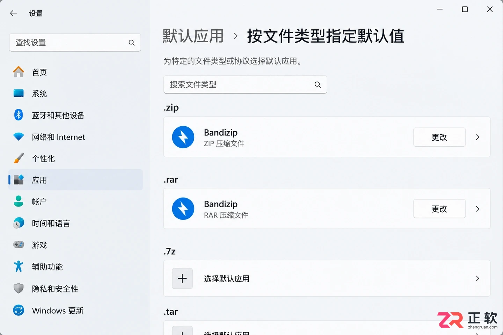Go to 个性化 settings
Image resolution: width=503 pixels, height=335 pixels.
point(75,158)
